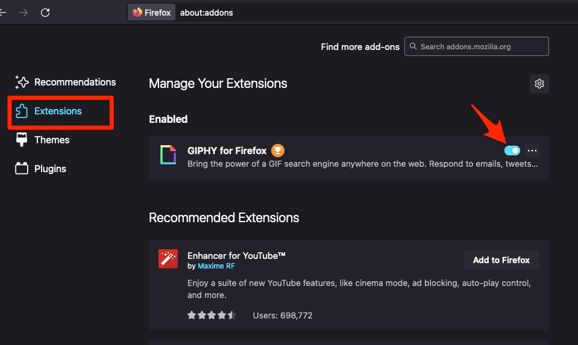
Task: Click the Manage Your Extensions heading
Action: pos(218,84)
